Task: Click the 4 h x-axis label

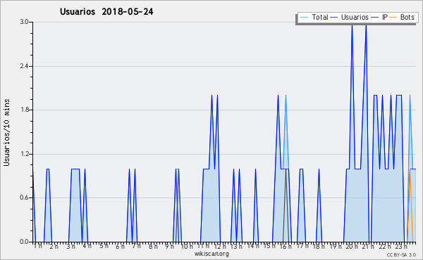Action: coord(87,246)
